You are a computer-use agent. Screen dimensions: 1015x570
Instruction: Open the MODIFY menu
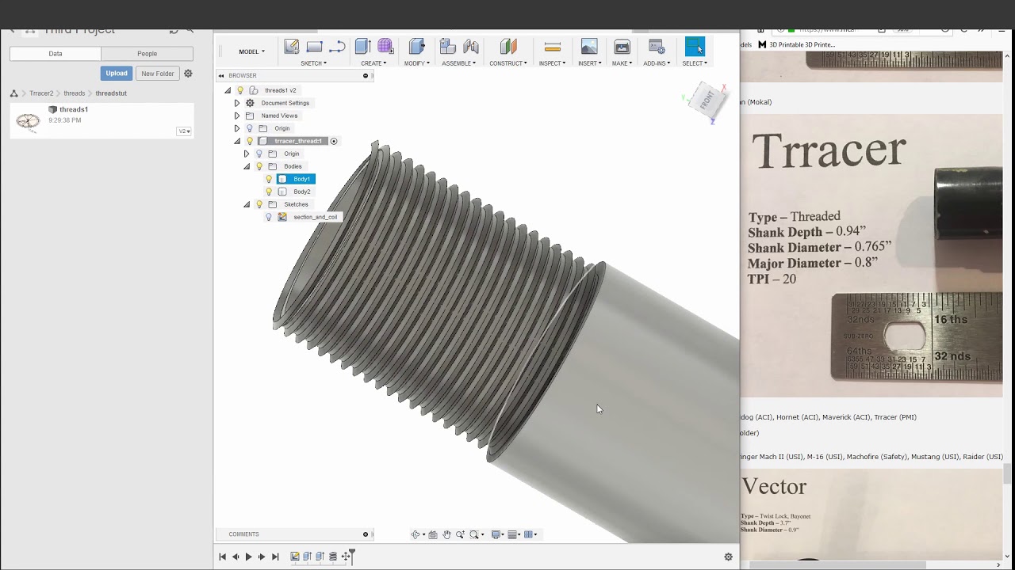[416, 63]
